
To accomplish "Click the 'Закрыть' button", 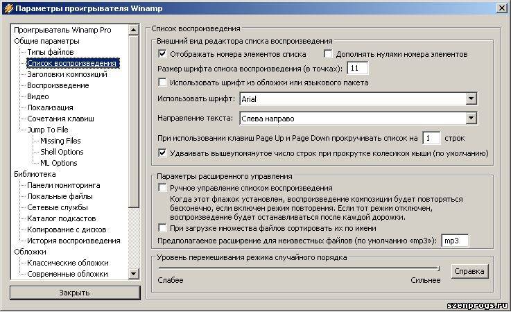I will [x=74, y=293].
